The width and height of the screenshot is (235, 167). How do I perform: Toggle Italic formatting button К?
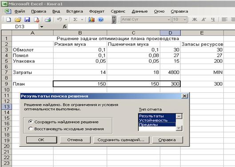pos(203,19)
